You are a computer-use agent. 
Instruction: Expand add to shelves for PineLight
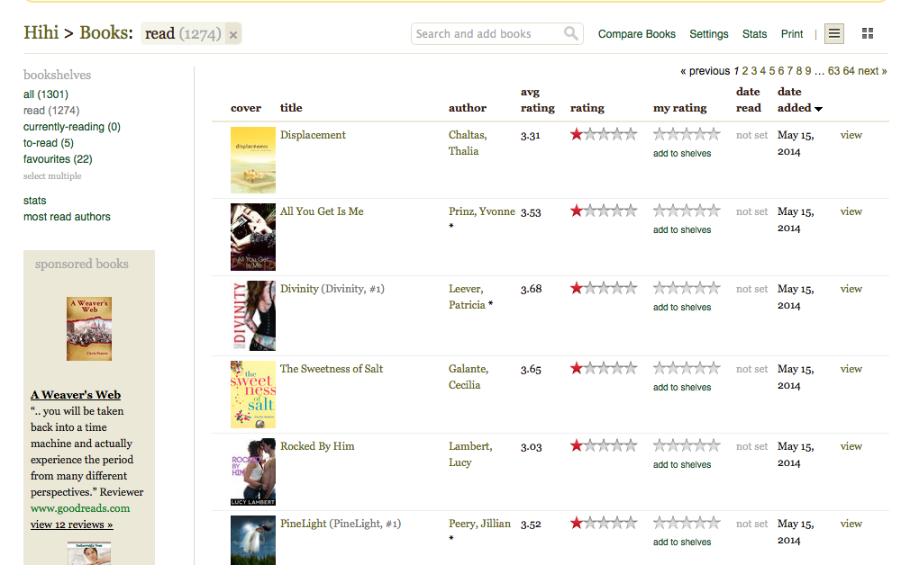[x=682, y=543]
